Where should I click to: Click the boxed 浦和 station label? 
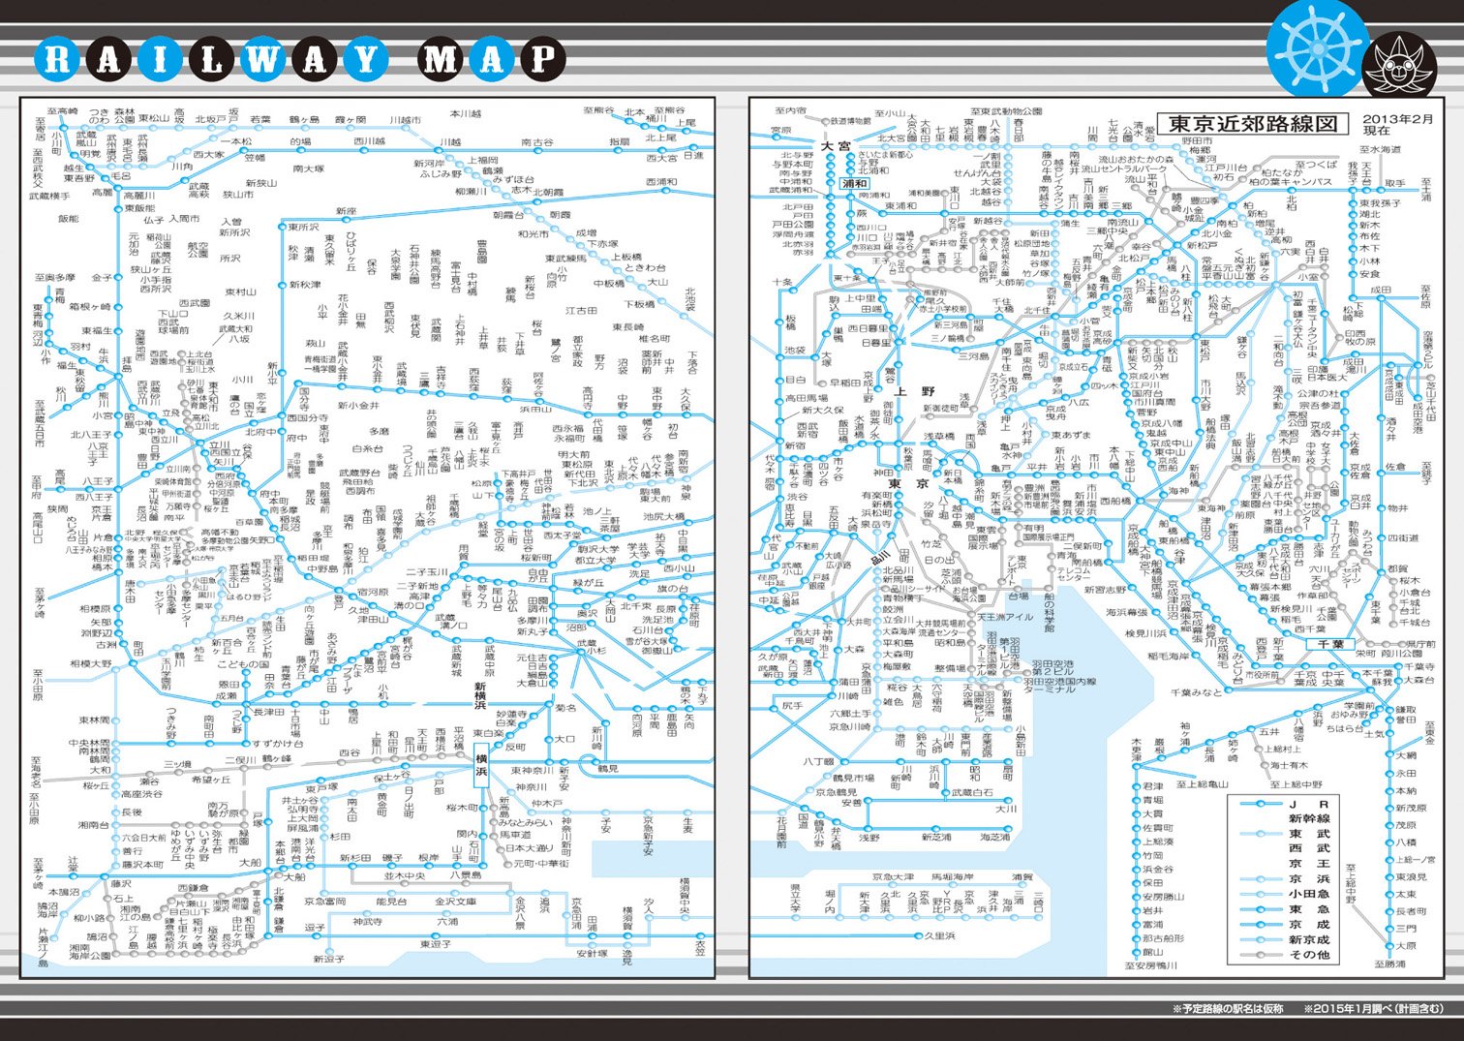pyautogui.click(x=855, y=184)
